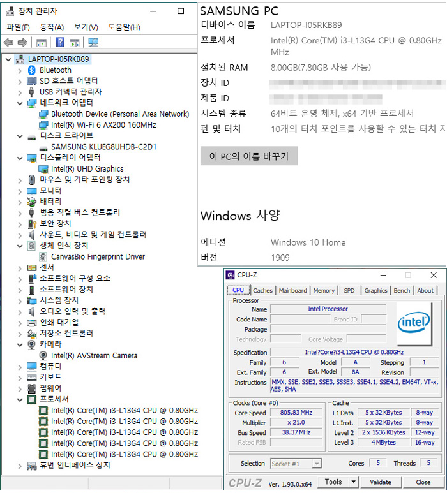Switch to the Mainboard tab in CPU-Z
The height and width of the screenshot is (493, 447).
click(x=292, y=291)
